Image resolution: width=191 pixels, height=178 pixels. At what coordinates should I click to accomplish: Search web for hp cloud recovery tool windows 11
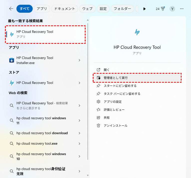coord(45,120)
